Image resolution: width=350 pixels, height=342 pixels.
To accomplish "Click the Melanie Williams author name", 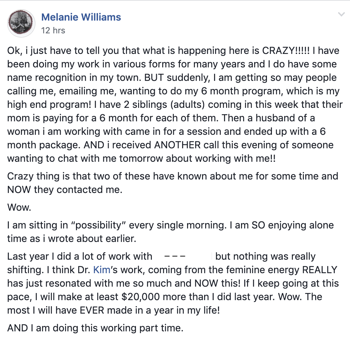I will tap(81, 17).
